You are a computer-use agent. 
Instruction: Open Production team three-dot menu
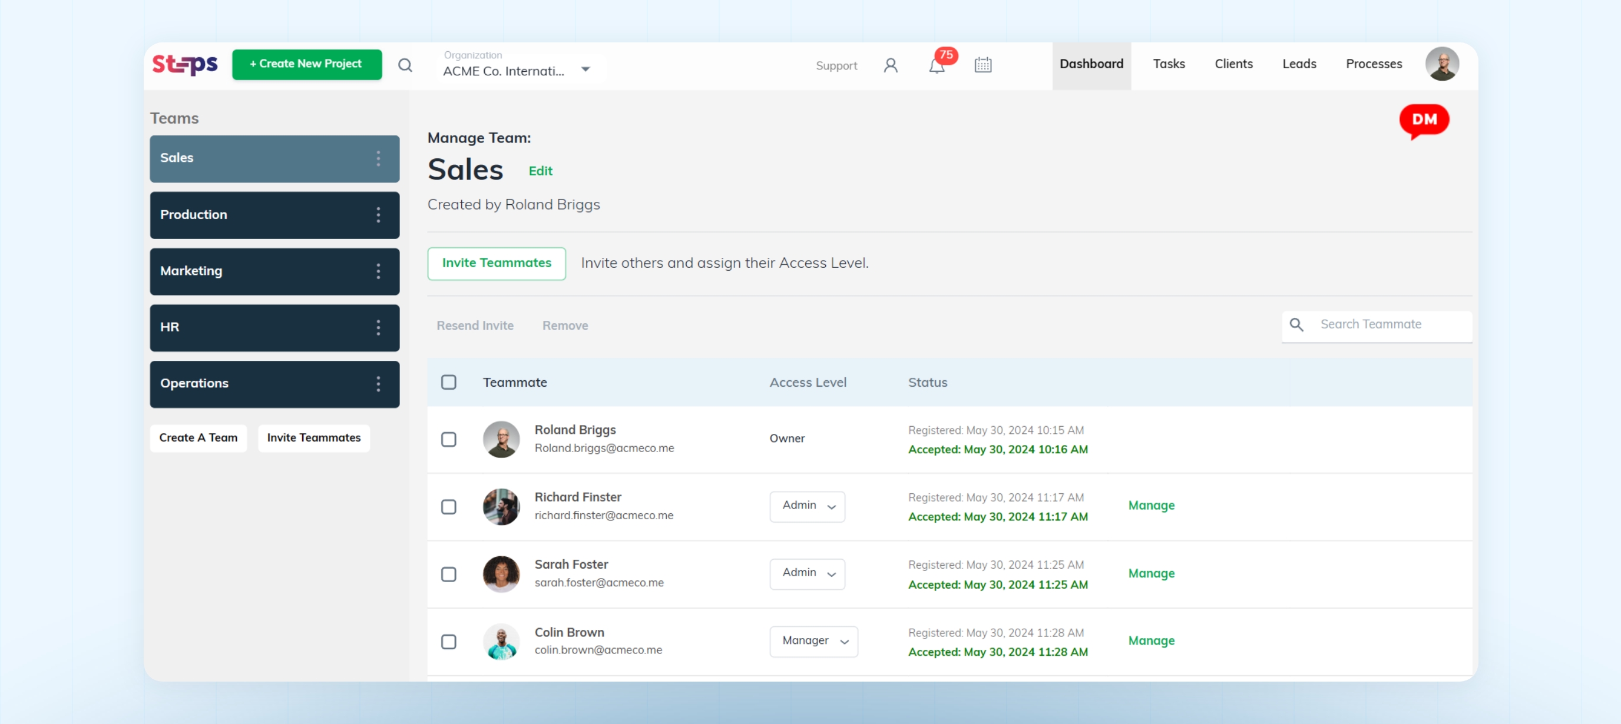(x=378, y=215)
